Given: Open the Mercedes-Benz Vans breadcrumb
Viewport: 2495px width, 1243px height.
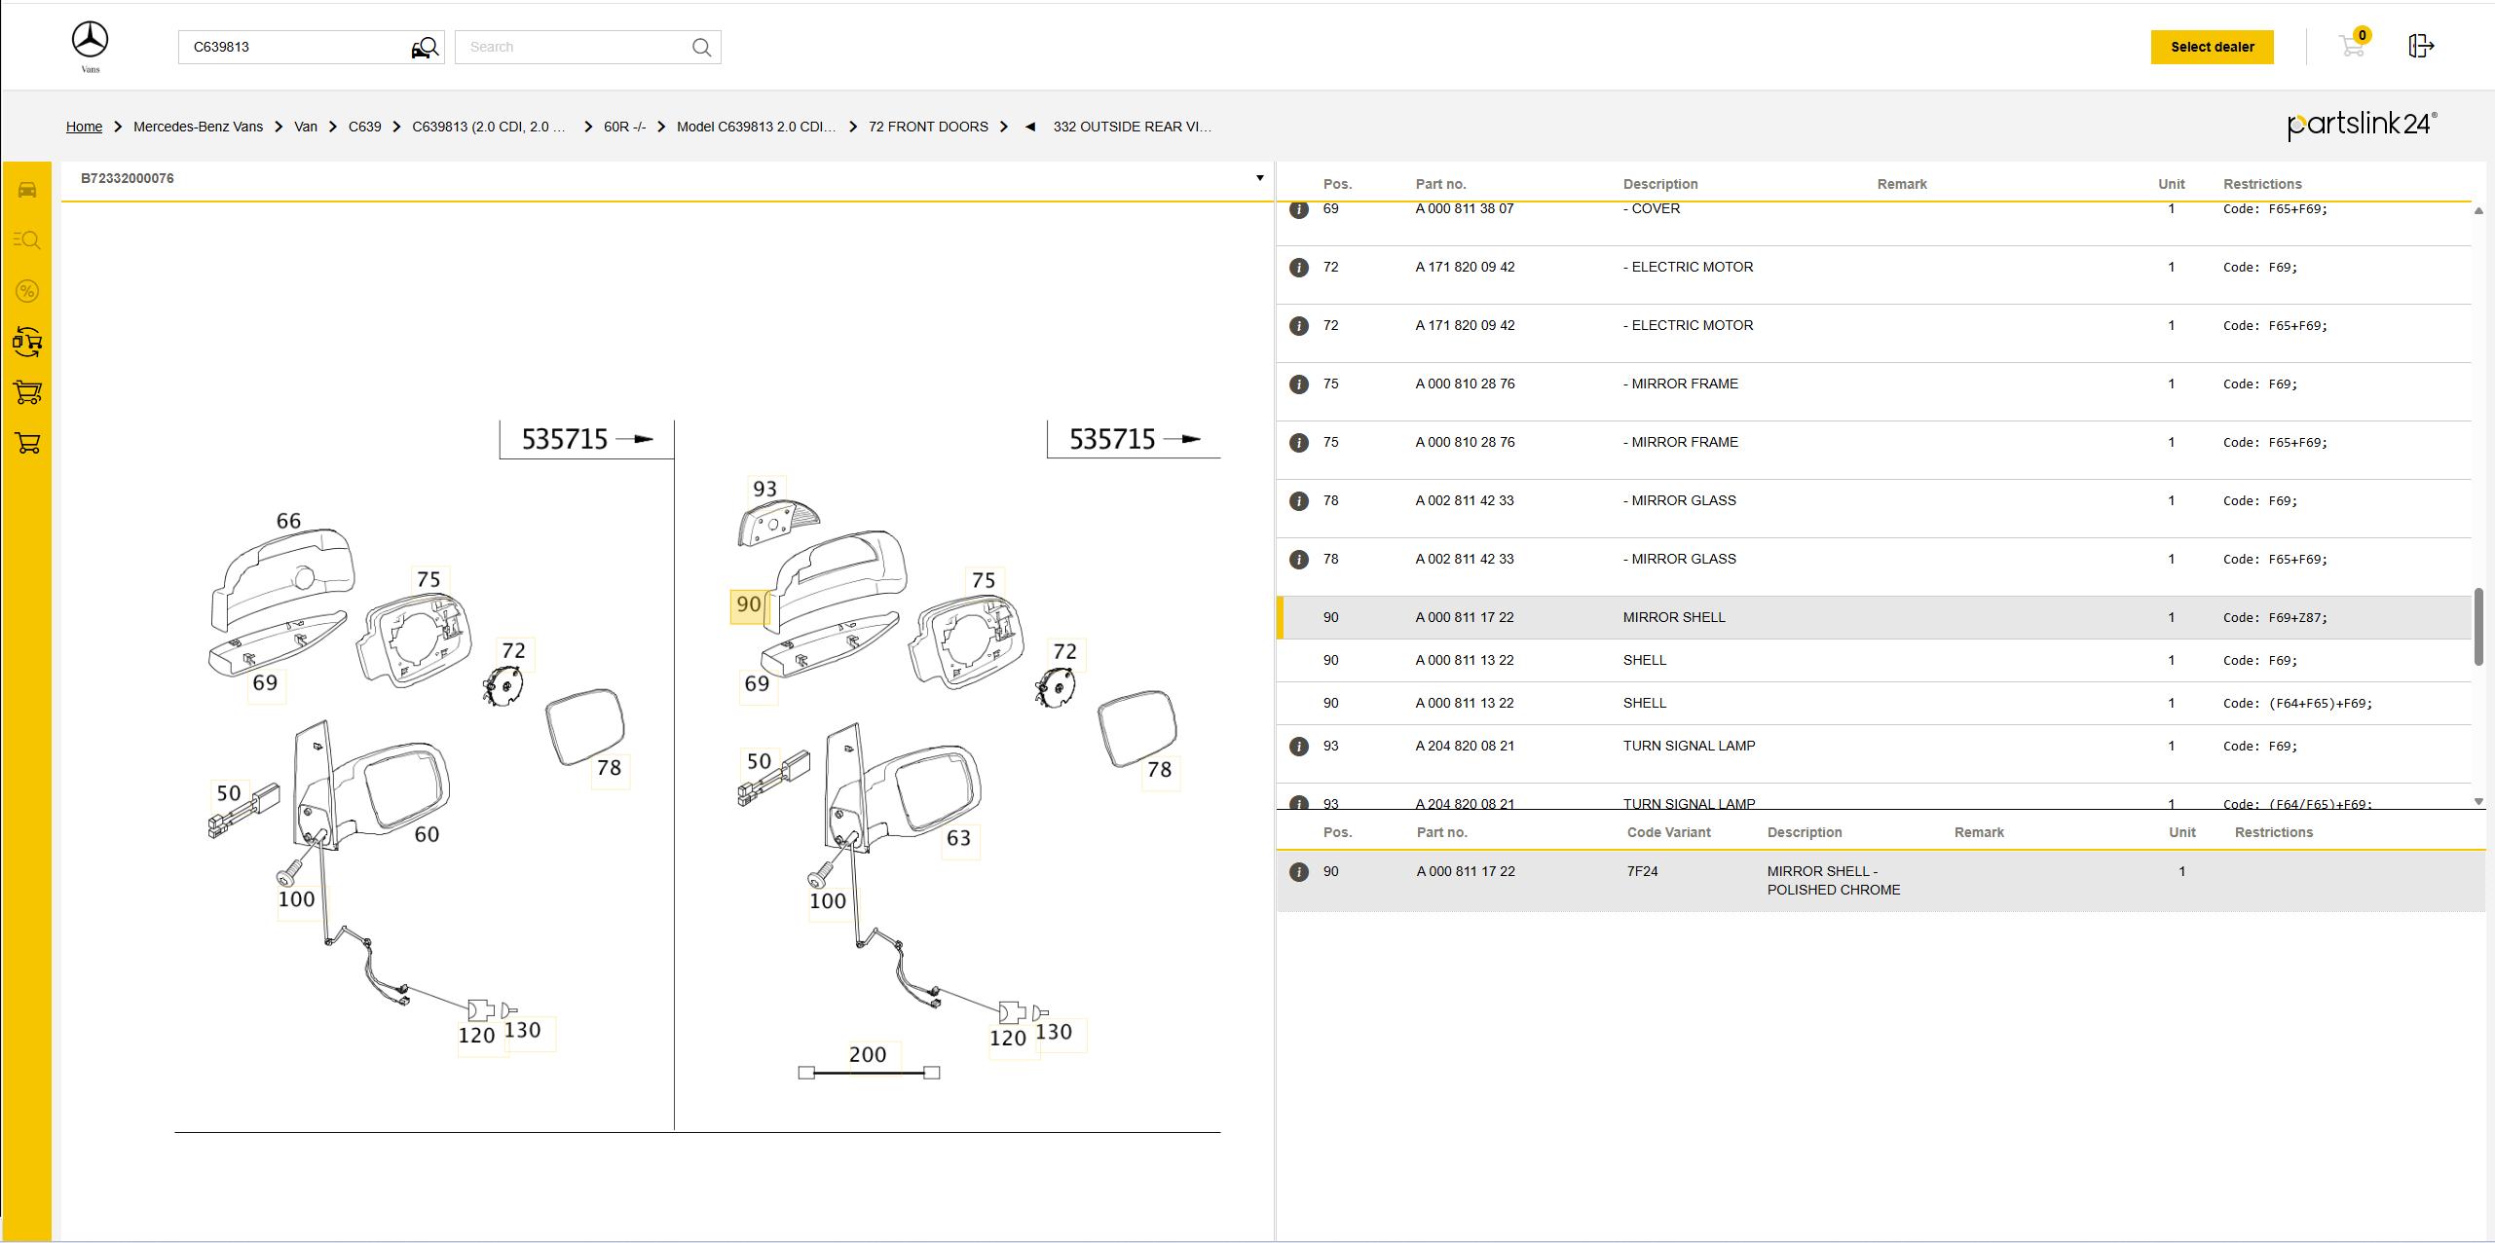Looking at the screenshot, I should (198, 127).
